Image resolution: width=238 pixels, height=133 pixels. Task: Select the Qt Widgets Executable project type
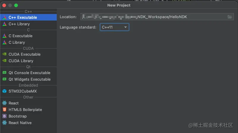(29, 79)
